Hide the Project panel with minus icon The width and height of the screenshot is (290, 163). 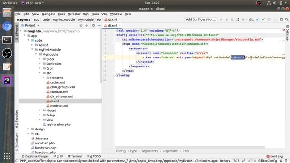pyautogui.click(x=99, y=25)
